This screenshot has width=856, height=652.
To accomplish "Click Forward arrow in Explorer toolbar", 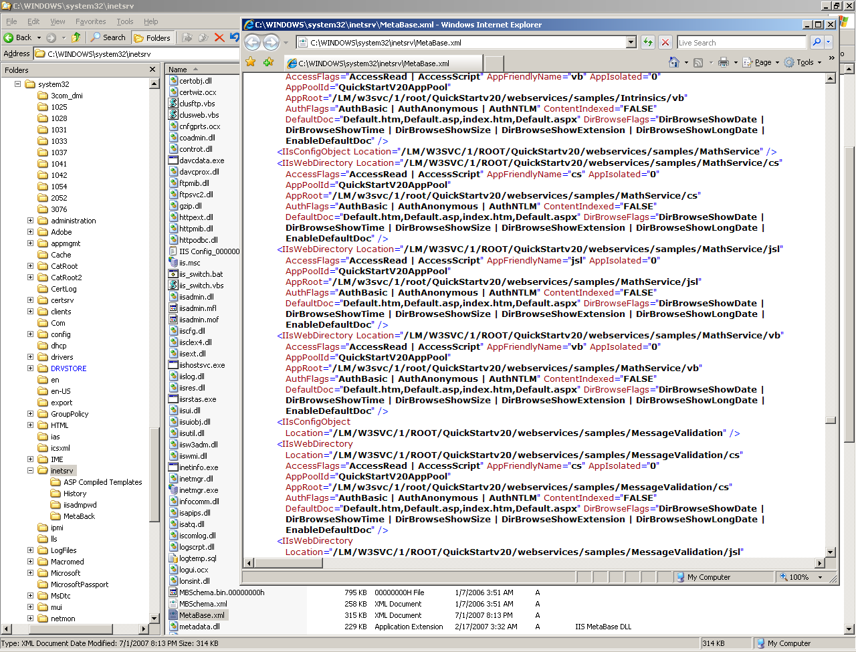I will (51, 37).
